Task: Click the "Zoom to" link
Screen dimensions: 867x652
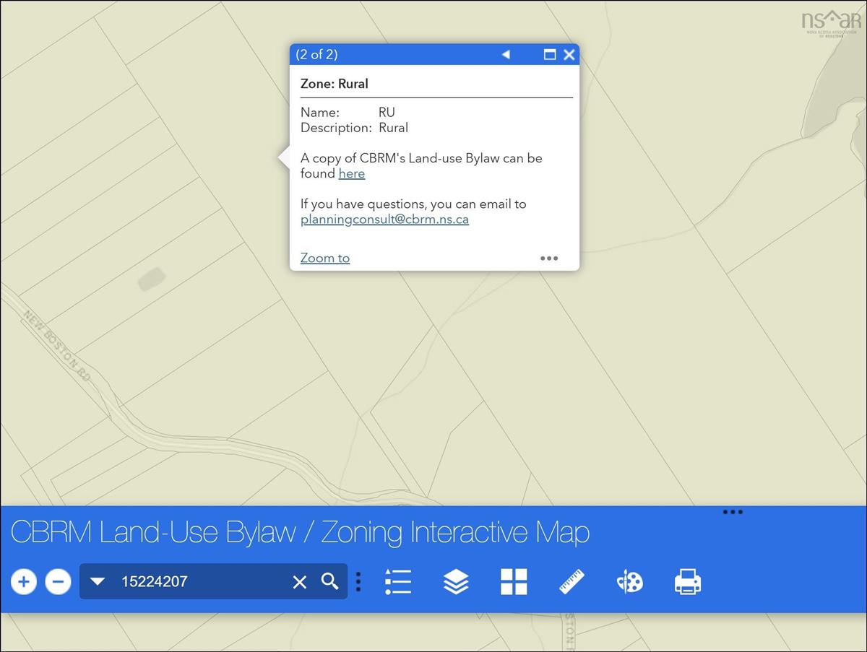Action: tap(325, 258)
